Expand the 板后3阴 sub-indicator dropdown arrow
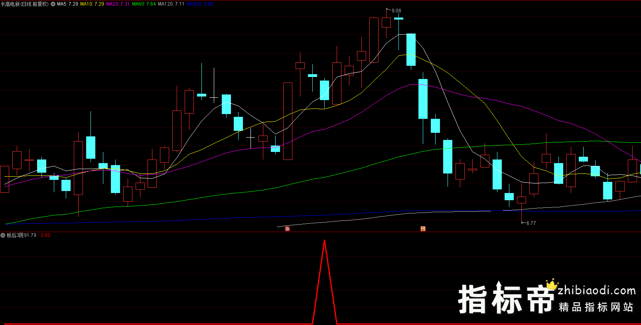Image resolution: width=641 pixels, height=325 pixels. click(3, 235)
